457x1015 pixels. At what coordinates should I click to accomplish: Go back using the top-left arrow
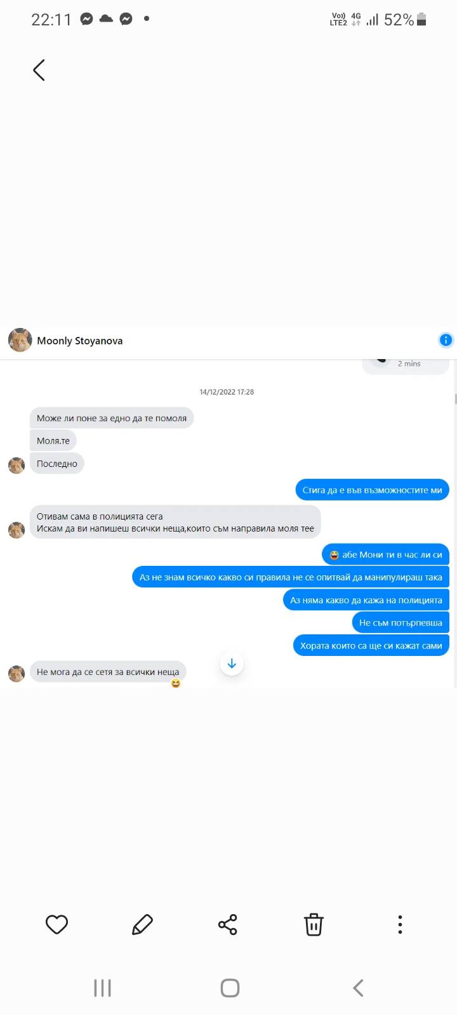[x=39, y=70]
